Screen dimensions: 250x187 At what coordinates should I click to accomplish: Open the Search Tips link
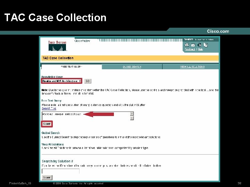49,108
